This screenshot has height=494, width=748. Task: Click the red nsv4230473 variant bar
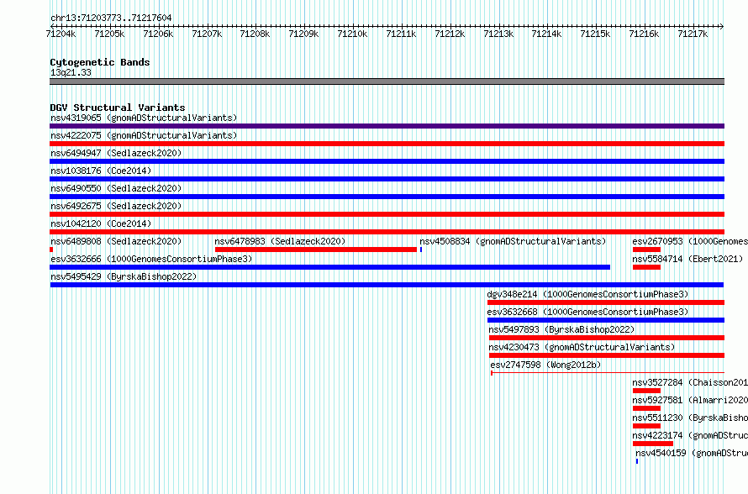[607, 355]
